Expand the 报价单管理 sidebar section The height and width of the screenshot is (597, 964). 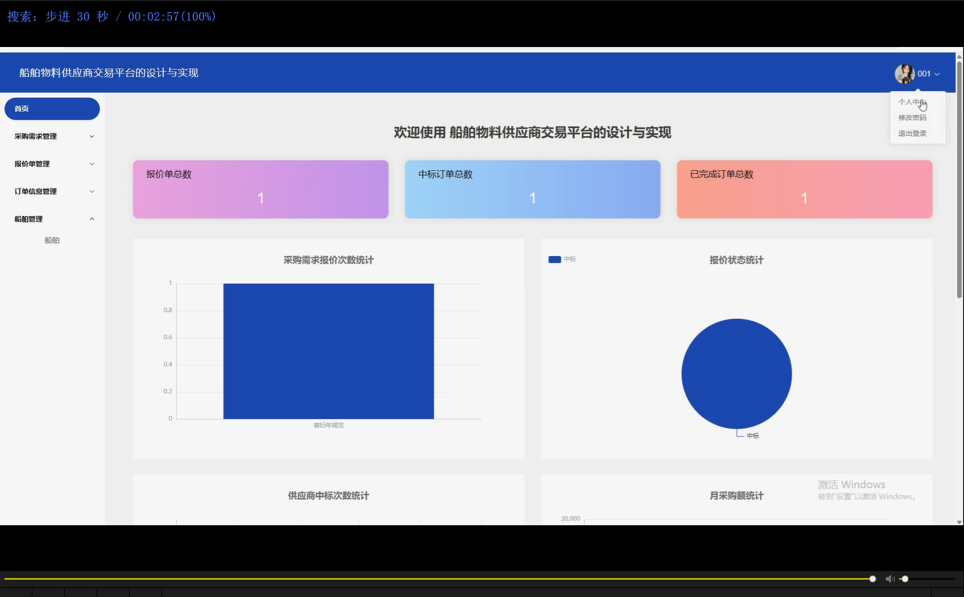[52, 163]
